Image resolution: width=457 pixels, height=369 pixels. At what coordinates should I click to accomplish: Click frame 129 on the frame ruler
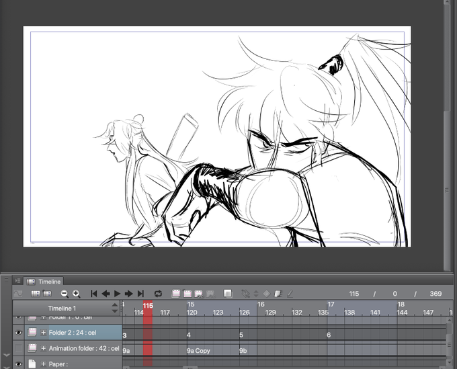270,313
